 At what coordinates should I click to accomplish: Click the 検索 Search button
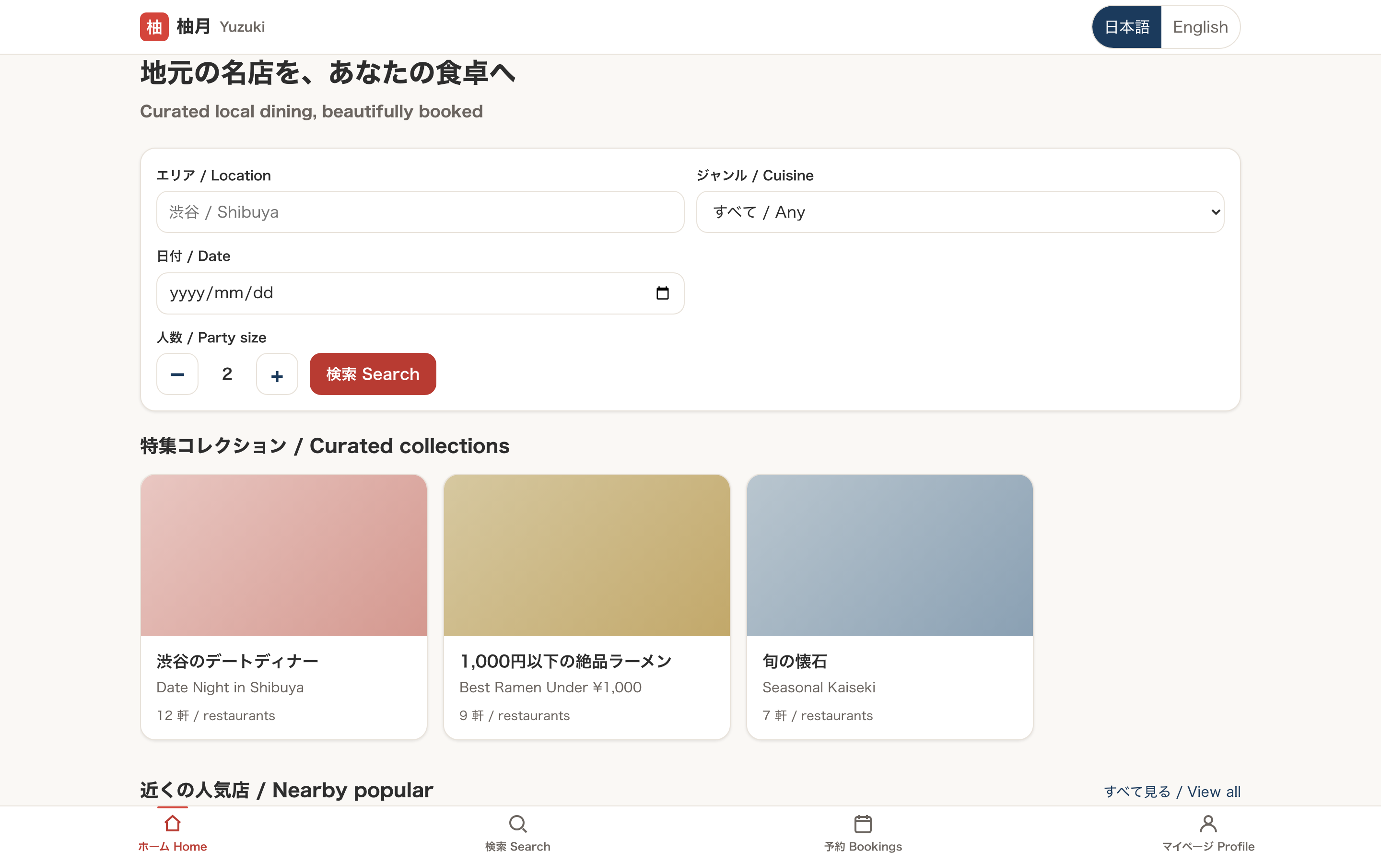click(x=373, y=374)
